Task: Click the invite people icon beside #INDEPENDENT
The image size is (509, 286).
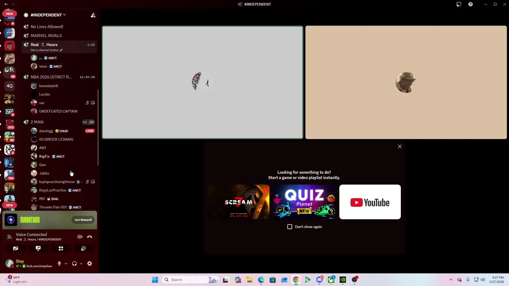Action: (93, 15)
